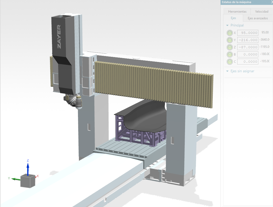Click the B axis round indicator
This screenshot has width=273, height=207.
pos(230,55)
